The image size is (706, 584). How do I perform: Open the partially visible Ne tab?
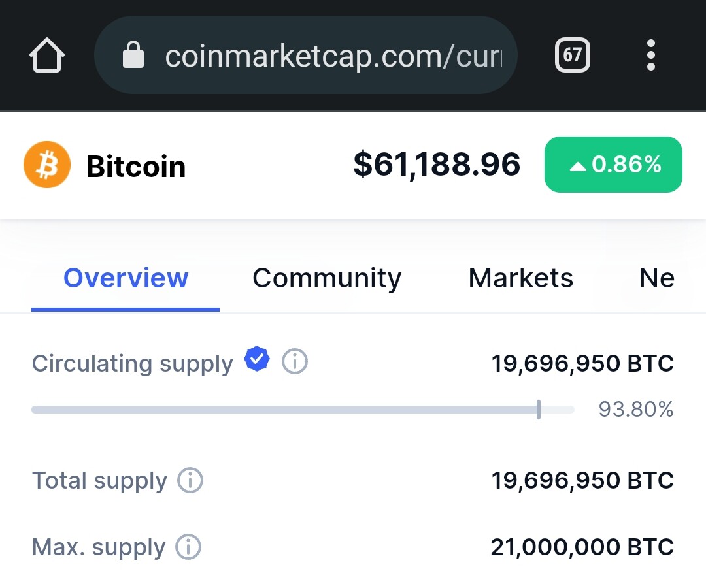657,278
